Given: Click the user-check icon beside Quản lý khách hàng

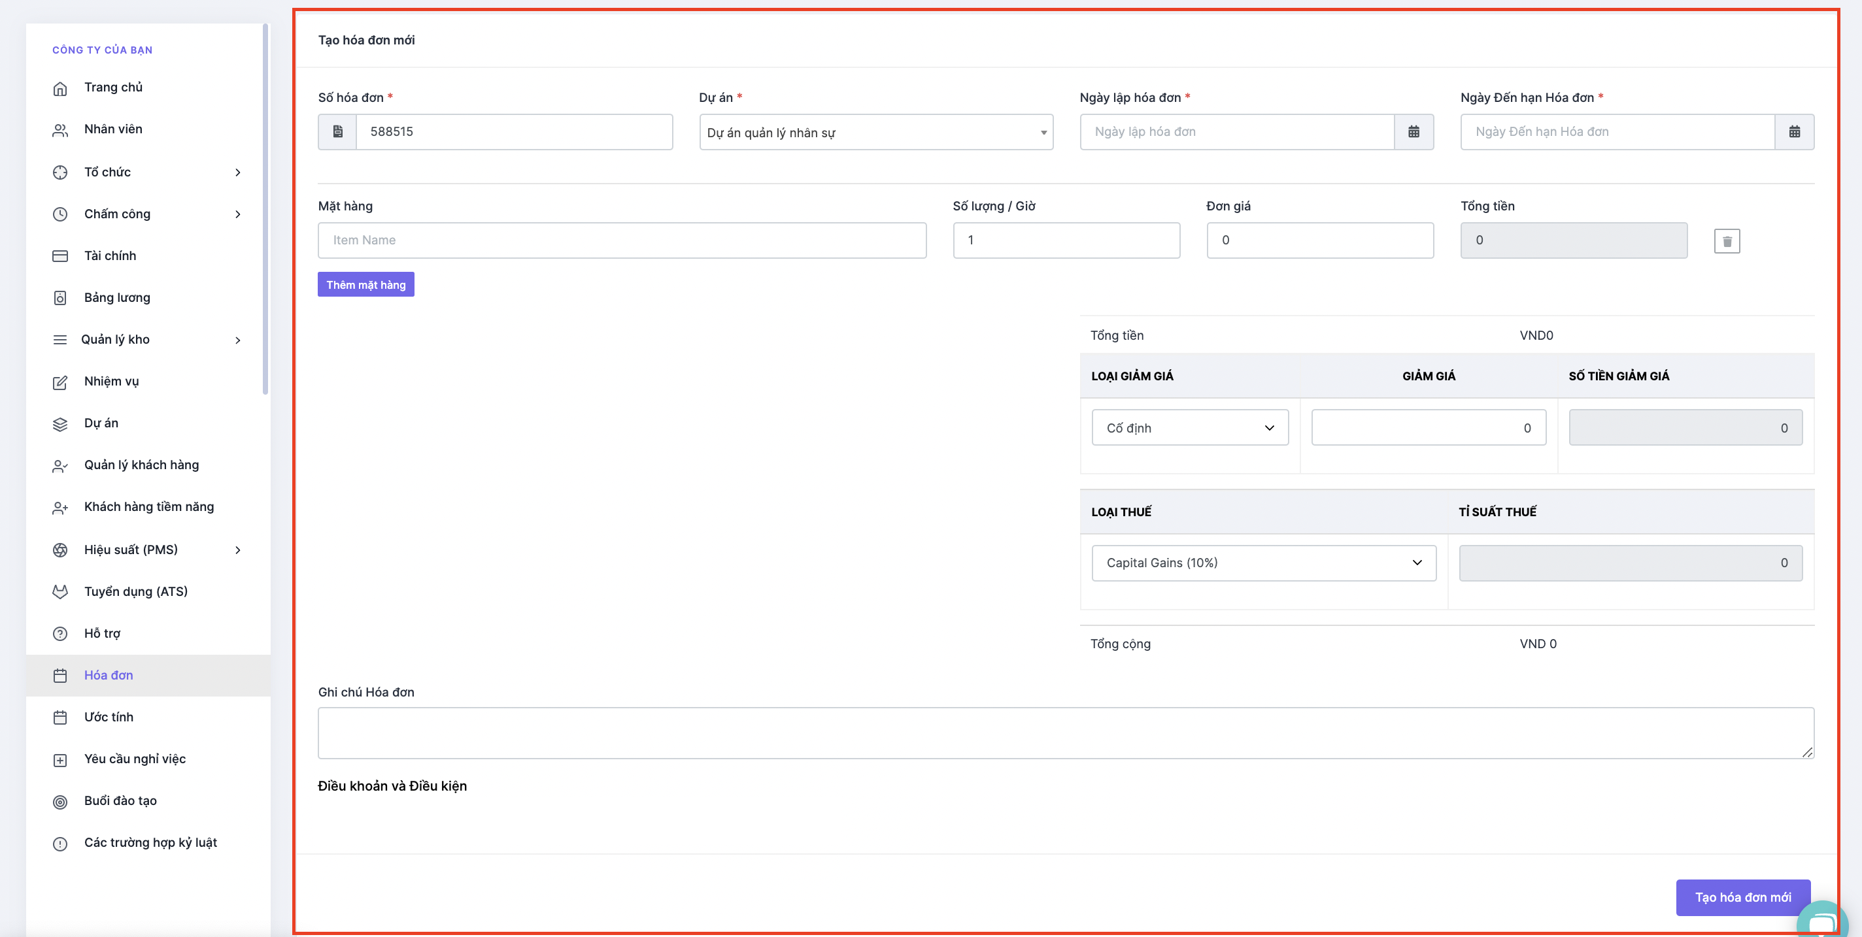Looking at the screenshot, I should (x=60, y=466).
